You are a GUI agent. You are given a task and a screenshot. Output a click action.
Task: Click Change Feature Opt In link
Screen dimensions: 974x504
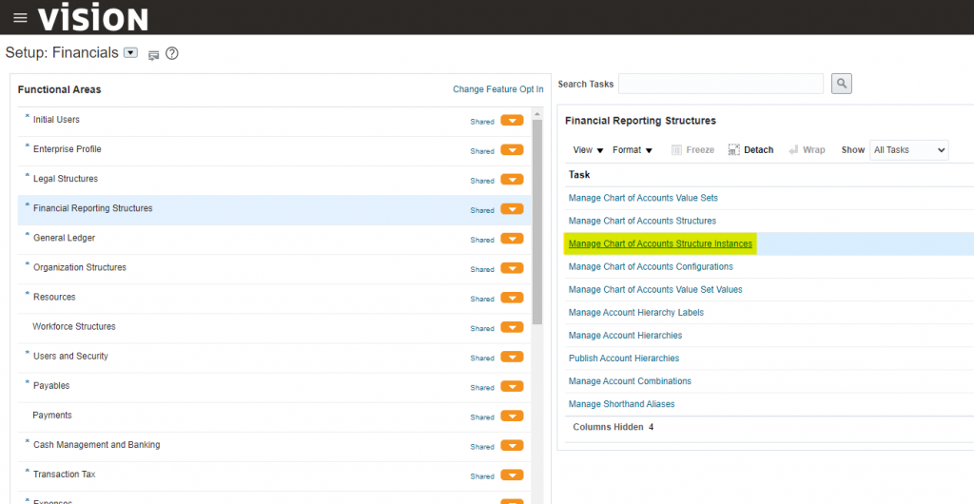497,89
